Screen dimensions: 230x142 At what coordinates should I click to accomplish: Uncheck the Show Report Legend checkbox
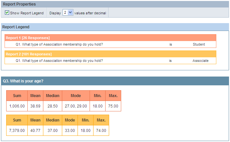point(7,13)
